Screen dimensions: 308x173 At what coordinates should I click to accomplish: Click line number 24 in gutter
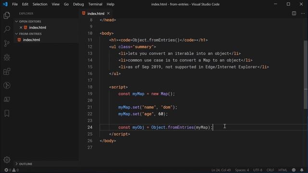[x=90, y=127]
